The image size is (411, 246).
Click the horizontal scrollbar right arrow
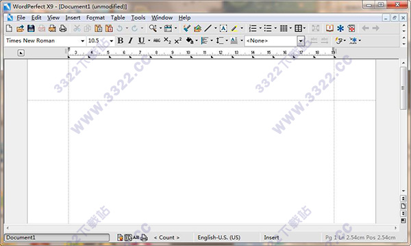[x=395, y=228]
